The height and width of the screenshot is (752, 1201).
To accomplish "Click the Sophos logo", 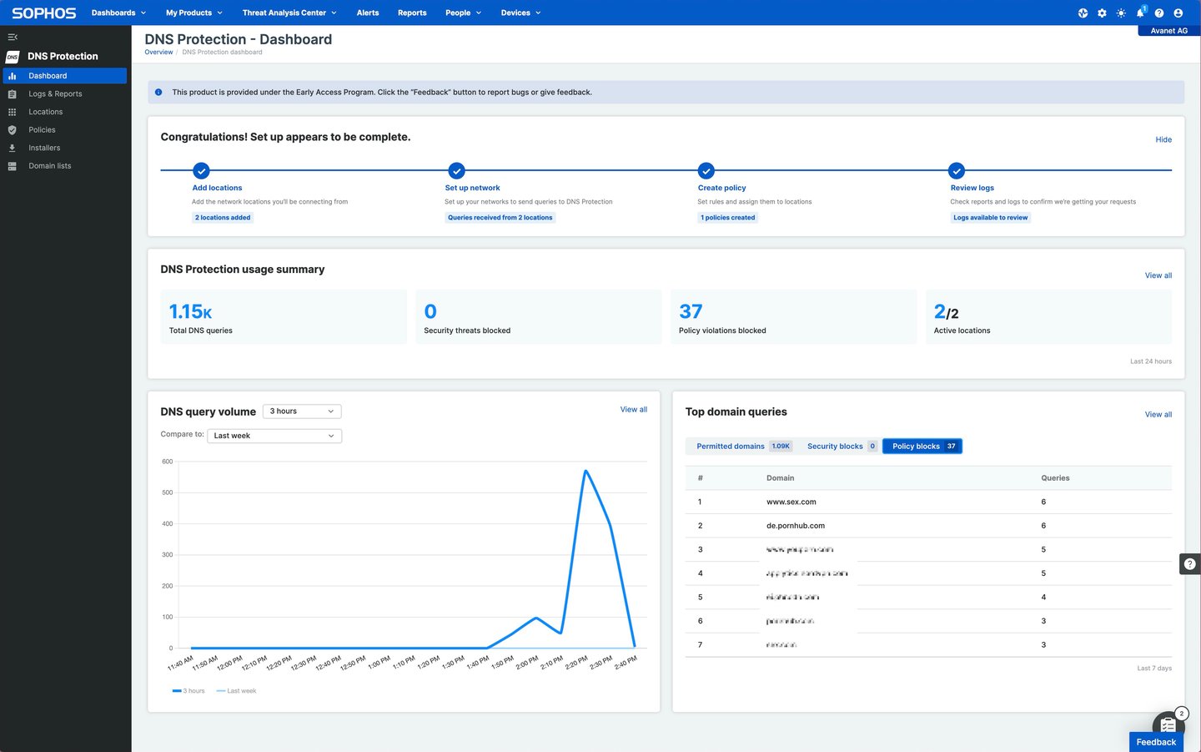I will click(x=43, y=13).
